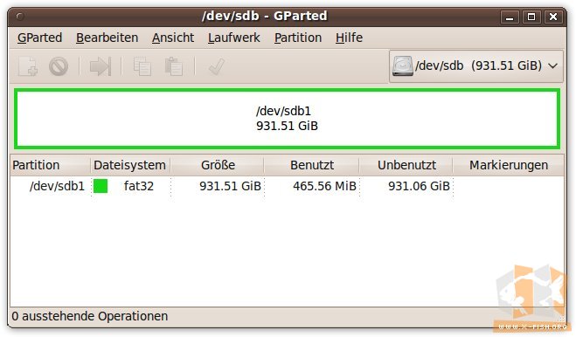The height and width of the screenshot is (337, 576).
Task: Maximize the GParted window
Action: 531,17
